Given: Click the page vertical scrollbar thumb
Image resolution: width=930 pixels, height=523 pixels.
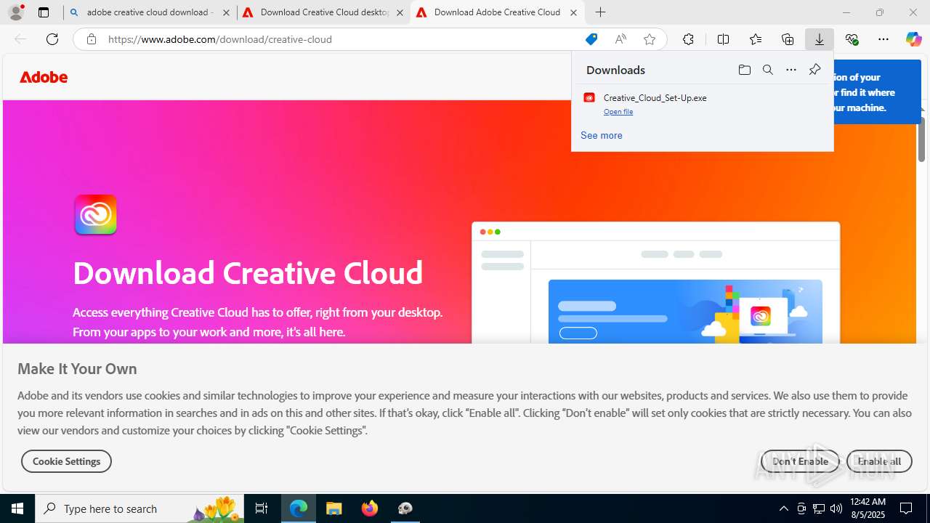Looking at the screenshot, I should [x=921, y=138].
